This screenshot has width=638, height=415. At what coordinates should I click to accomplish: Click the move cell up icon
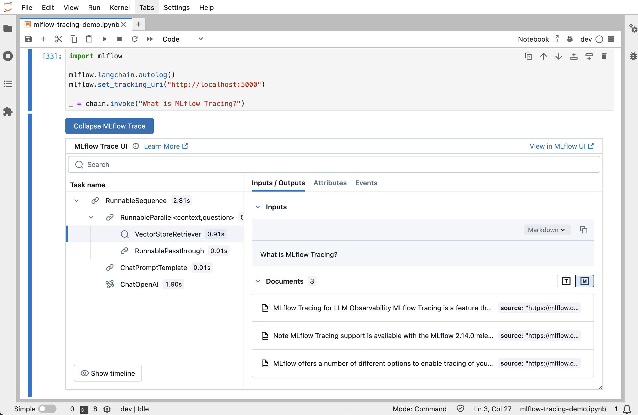(543, 56)
